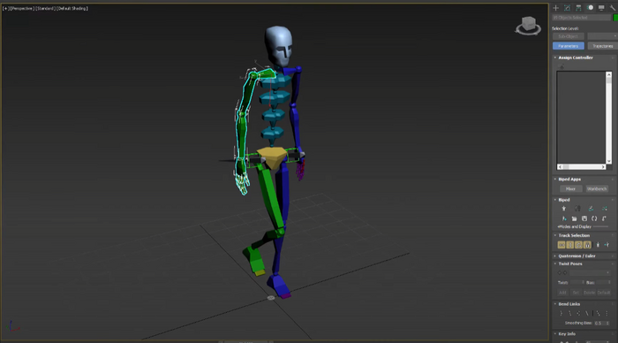Image resolution: width=618 pixels, height=343 pixels.
Task: Open the Hierarchy command panel tab
Action: 578,7
